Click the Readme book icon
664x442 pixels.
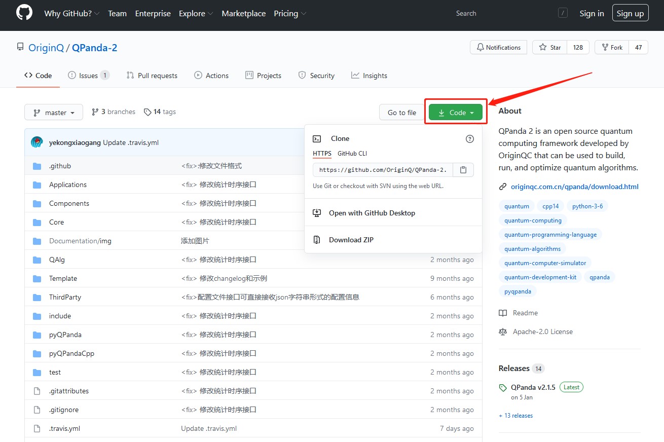point(503,313)
